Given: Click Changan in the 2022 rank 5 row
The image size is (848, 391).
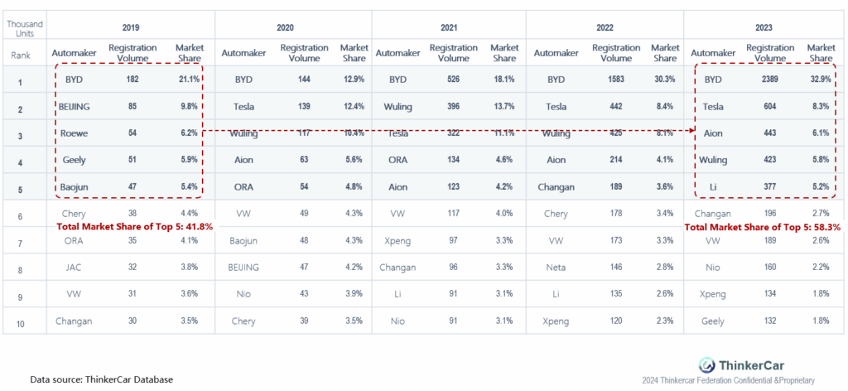Looking at the screenshot, I should 556,186.
